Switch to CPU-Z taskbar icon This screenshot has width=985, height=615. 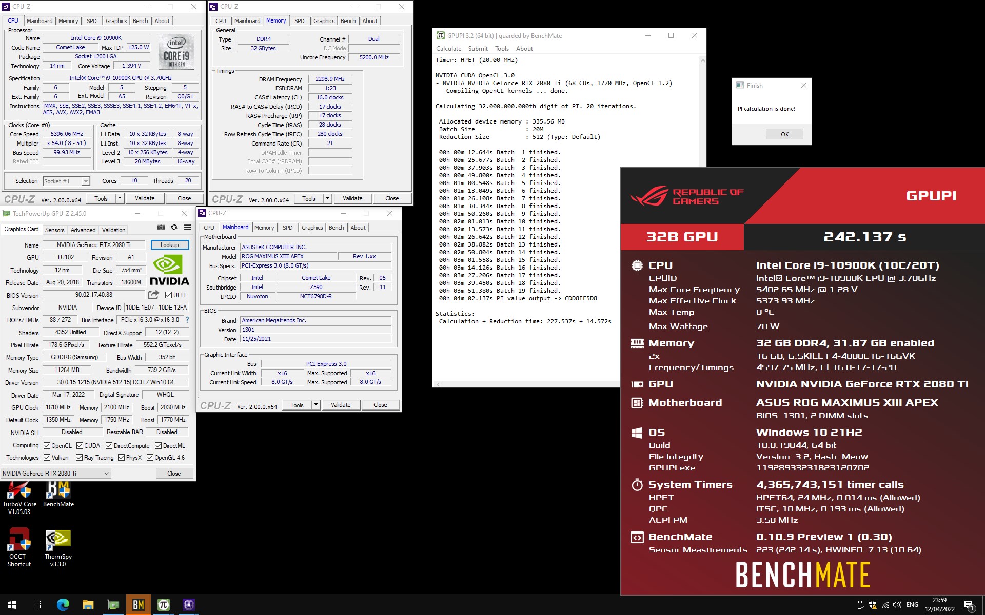pos(188,605)
